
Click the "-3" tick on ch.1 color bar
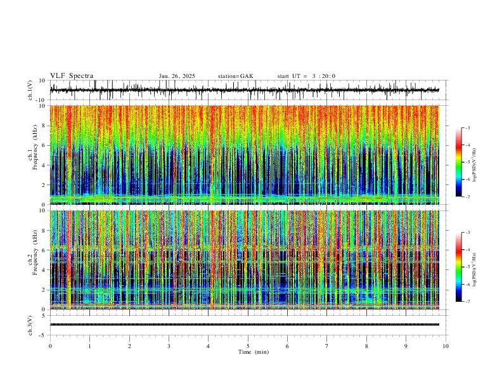coord(468,127)
